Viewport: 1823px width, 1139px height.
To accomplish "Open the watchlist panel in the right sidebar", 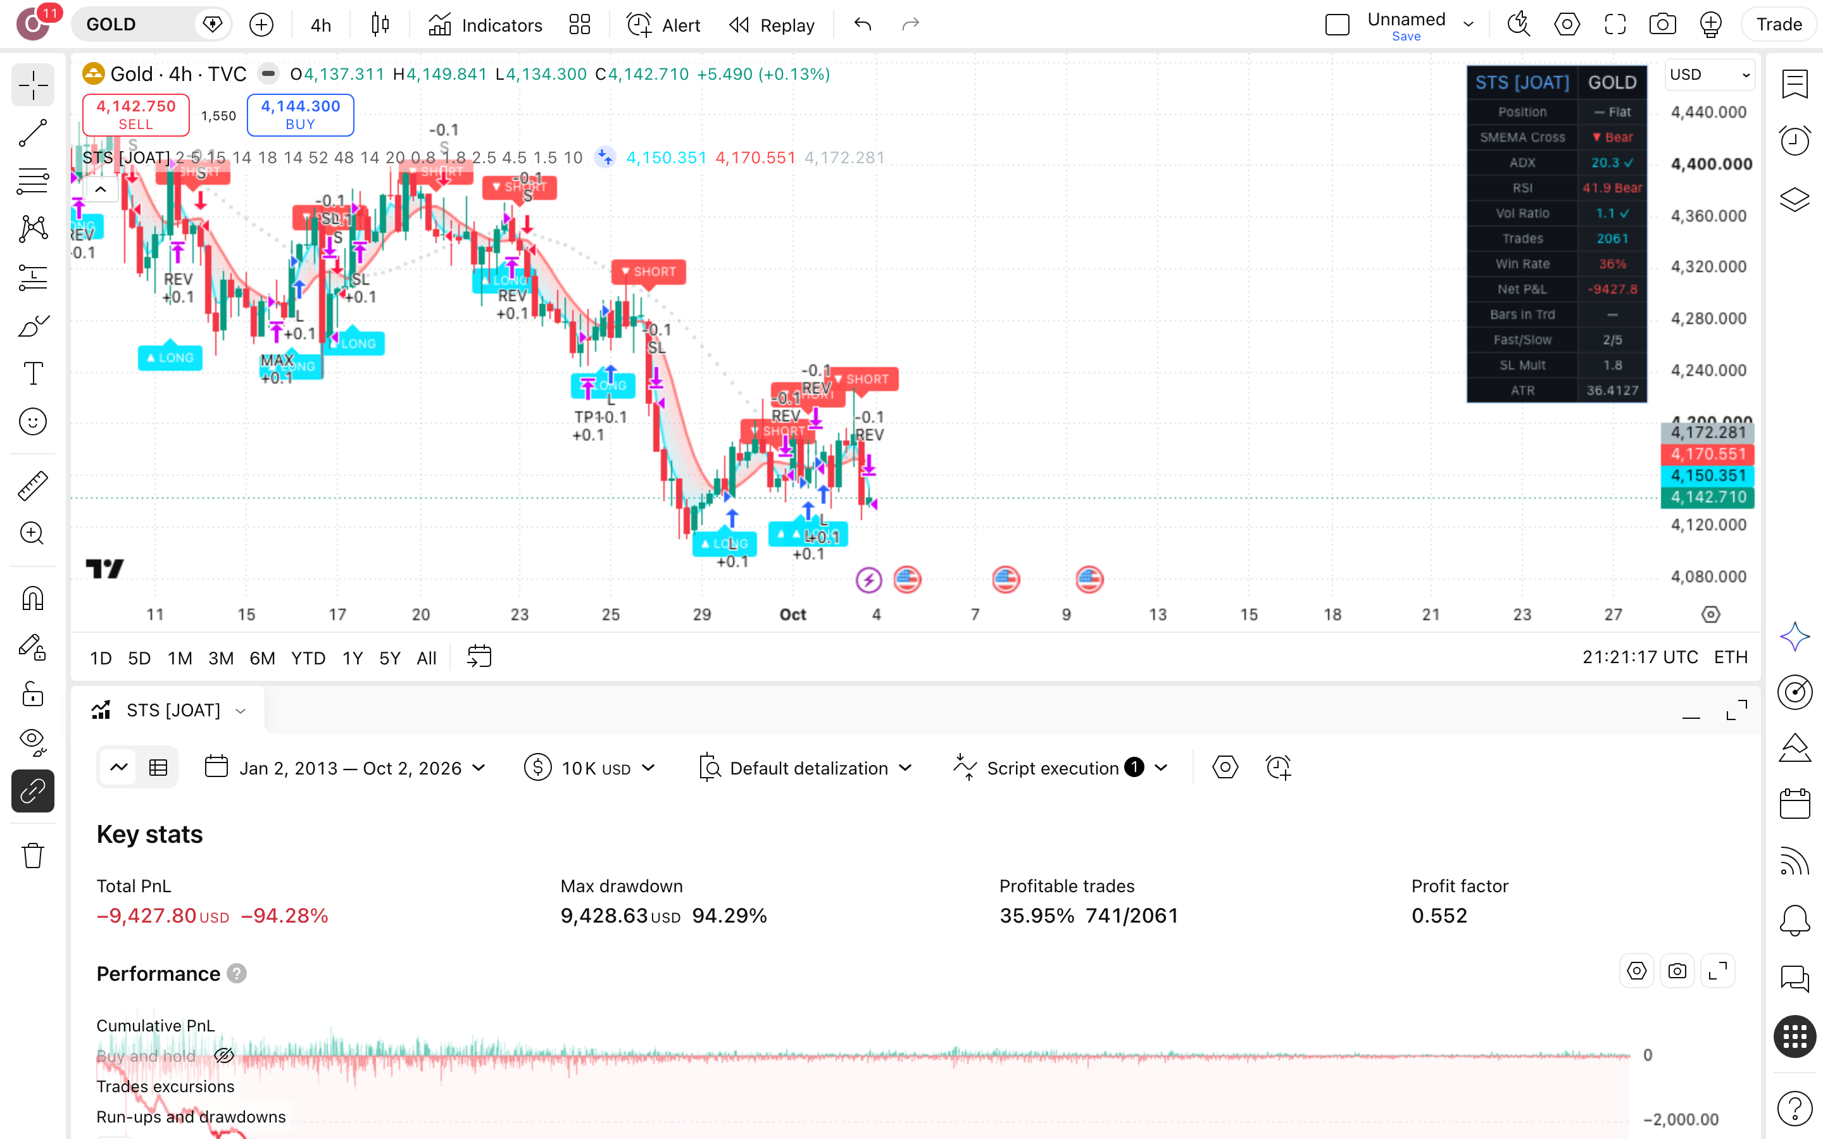I will [1795, 84].
